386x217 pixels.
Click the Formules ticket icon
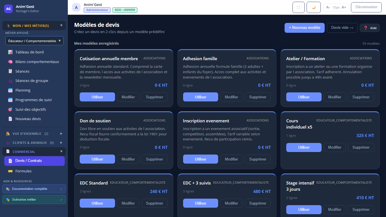pos(10,171)
